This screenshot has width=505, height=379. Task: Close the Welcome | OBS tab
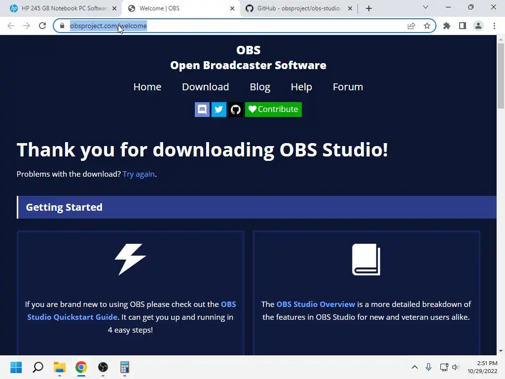pyautogui.click(x=232, y=9)
